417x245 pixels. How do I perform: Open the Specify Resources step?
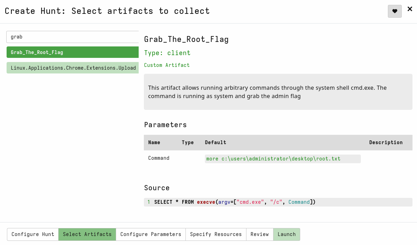tap(216, 234)
